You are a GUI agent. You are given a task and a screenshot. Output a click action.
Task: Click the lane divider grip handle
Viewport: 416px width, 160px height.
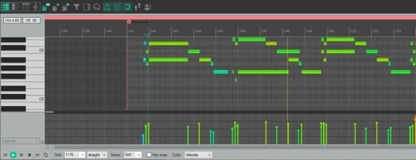point(49,112)
